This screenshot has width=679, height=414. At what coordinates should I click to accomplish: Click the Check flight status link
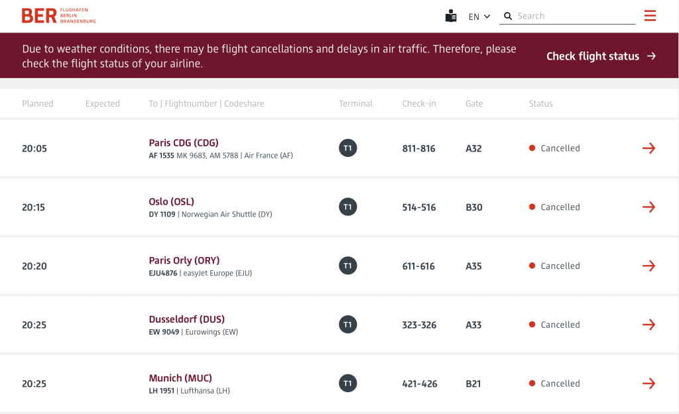601,56
